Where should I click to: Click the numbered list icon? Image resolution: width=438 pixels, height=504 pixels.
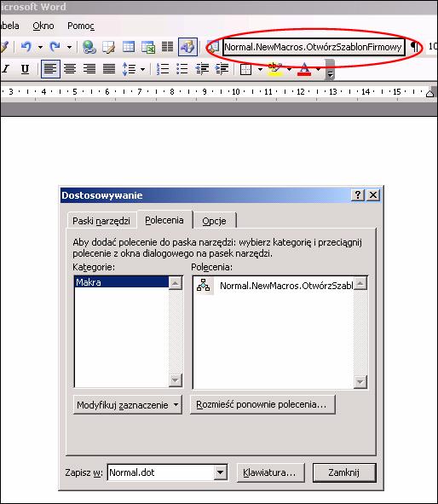[x=163, y=69]
